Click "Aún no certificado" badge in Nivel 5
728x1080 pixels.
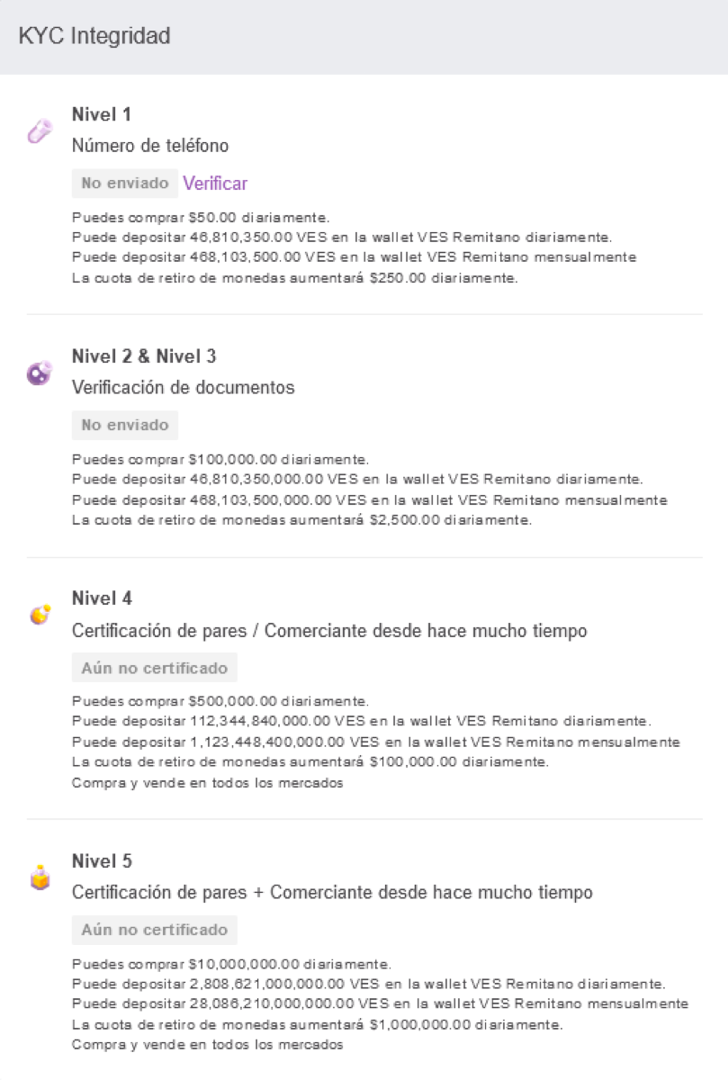pyautogui.click(x=155, y=930)
